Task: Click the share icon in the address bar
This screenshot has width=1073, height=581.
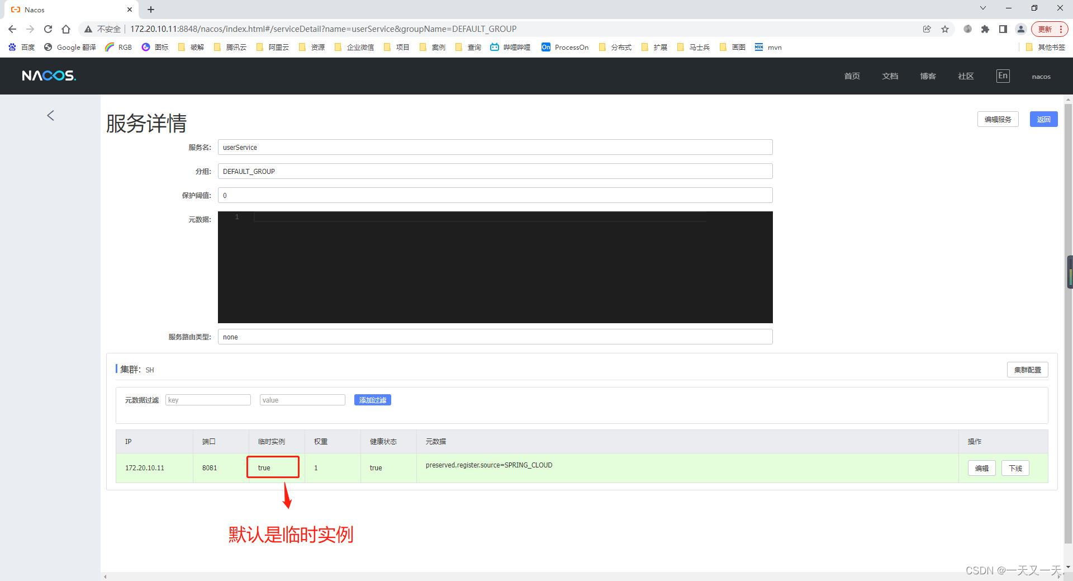Action: [x=927, y=29]
